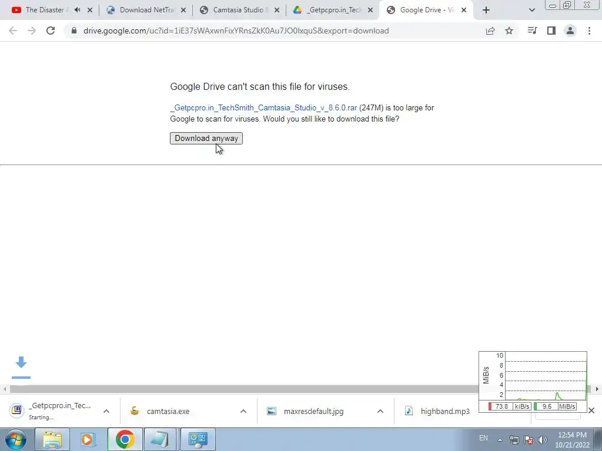Open the _Getpcpro.in_TechSmith_Camtasia_Studio_v_8.6.0.rar file link
Screen dimensions: 602x451
pos(264,108)
